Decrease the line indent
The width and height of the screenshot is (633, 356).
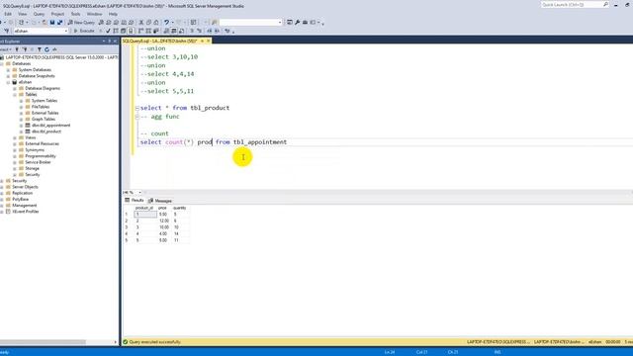(210, 31)
